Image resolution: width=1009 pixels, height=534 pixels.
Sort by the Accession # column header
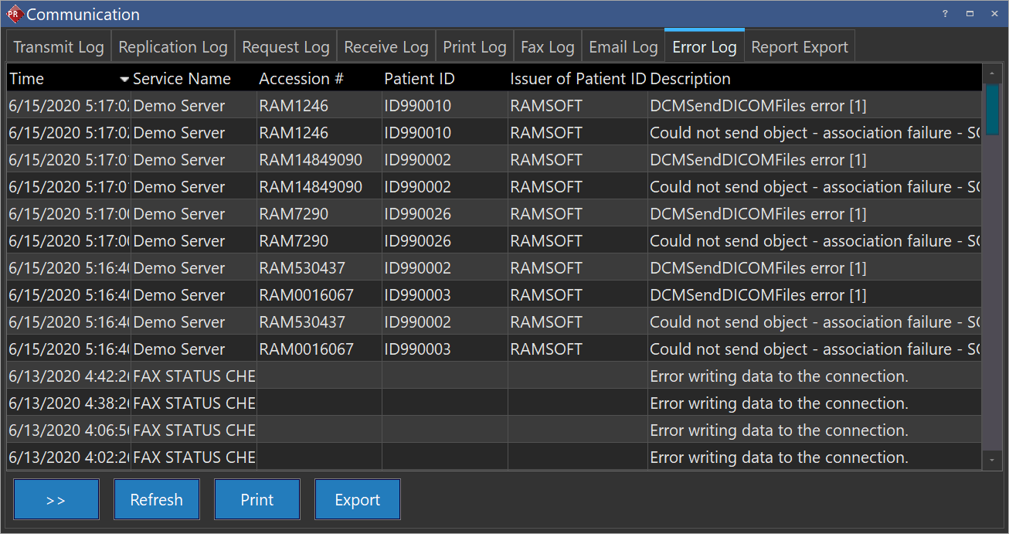pyautogui.click(x=301, y=79)
